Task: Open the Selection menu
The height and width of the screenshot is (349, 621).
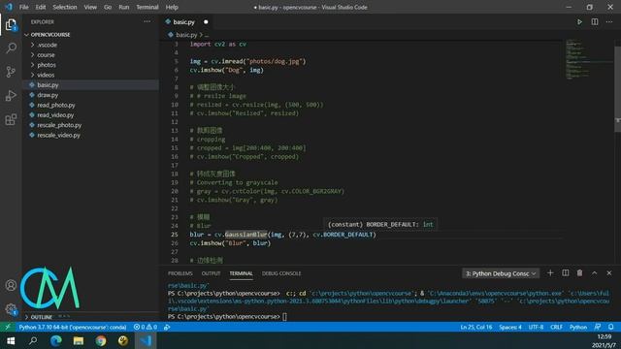Action: [x=65, y=7]
